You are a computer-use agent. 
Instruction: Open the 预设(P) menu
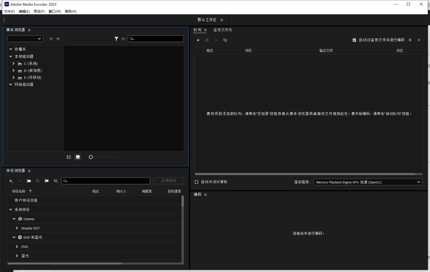coord(39,11)
